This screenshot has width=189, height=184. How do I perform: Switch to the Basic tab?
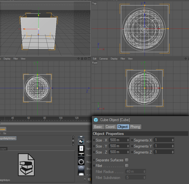tap(98, 127)
